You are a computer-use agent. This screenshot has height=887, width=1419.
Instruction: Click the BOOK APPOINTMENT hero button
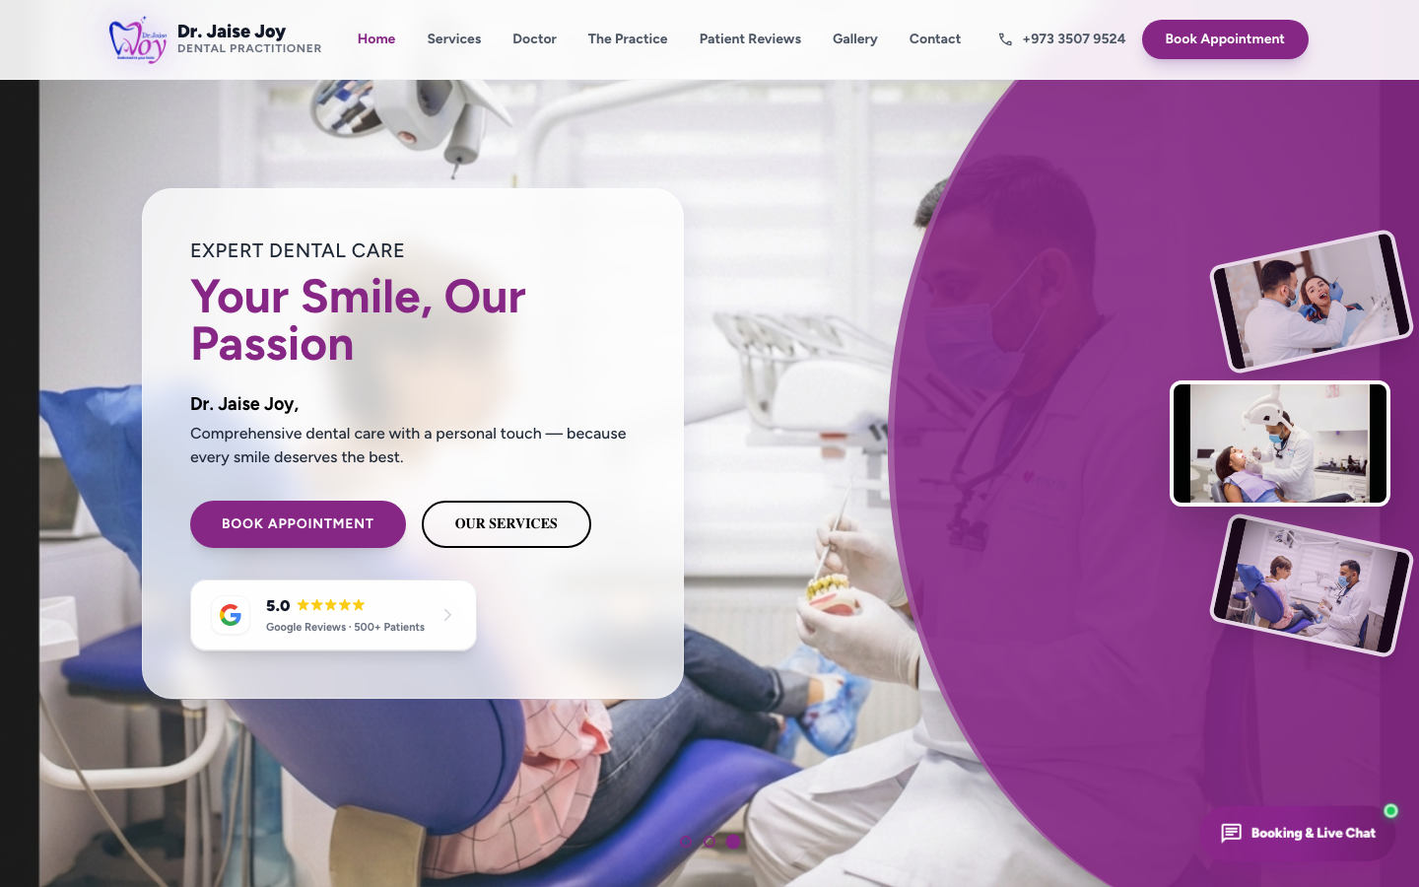tap(298, 524)
